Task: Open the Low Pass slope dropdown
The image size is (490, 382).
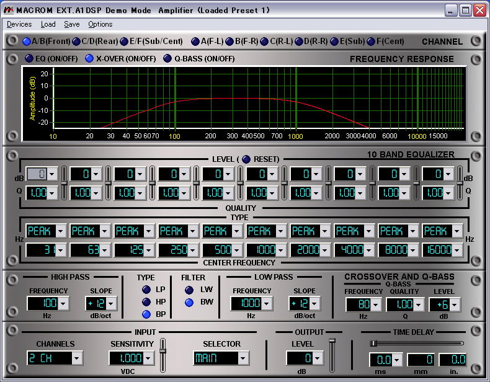Action: click(x=314, y=303)
